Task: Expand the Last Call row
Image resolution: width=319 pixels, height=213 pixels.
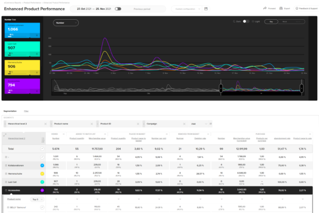Action: (x=6, y=182)
